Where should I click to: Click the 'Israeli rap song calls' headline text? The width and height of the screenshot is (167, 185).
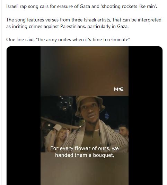click(x=82, y=6)
